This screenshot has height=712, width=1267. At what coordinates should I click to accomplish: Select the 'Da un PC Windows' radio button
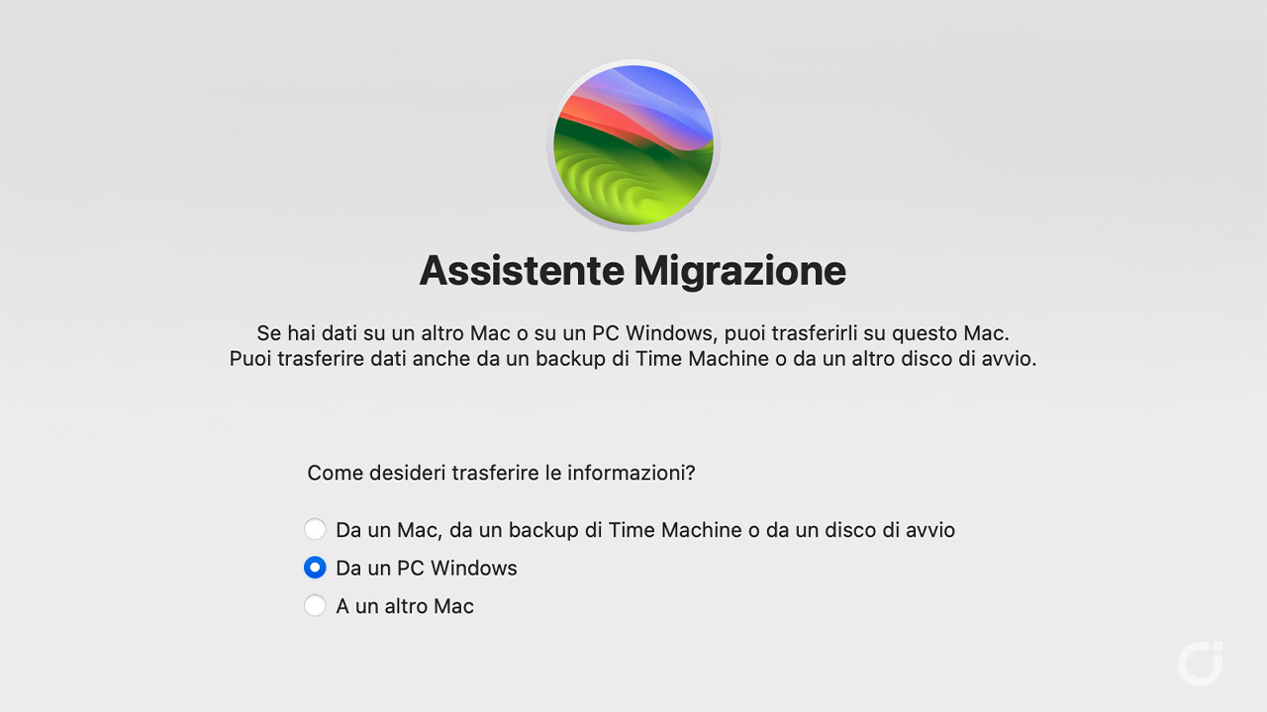(315, 568)
